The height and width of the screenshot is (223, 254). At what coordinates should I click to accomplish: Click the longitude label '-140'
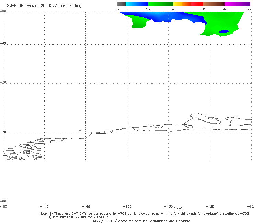coord(86,206)
